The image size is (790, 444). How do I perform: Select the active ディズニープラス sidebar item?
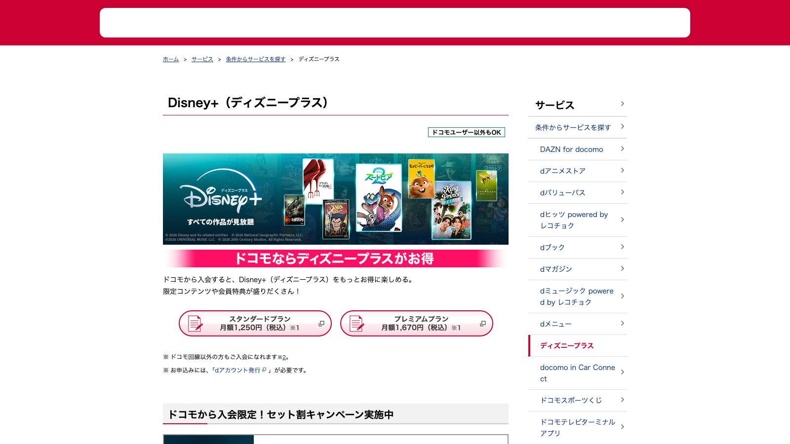click(x=578, y=345)
